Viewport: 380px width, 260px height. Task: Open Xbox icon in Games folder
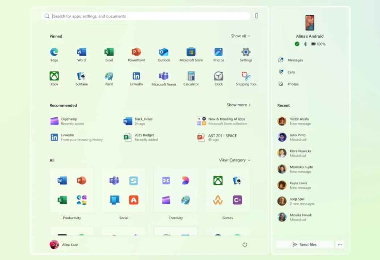218,180
